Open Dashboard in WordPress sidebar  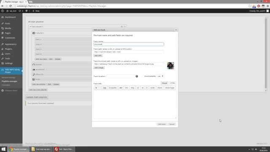[10, 17]
